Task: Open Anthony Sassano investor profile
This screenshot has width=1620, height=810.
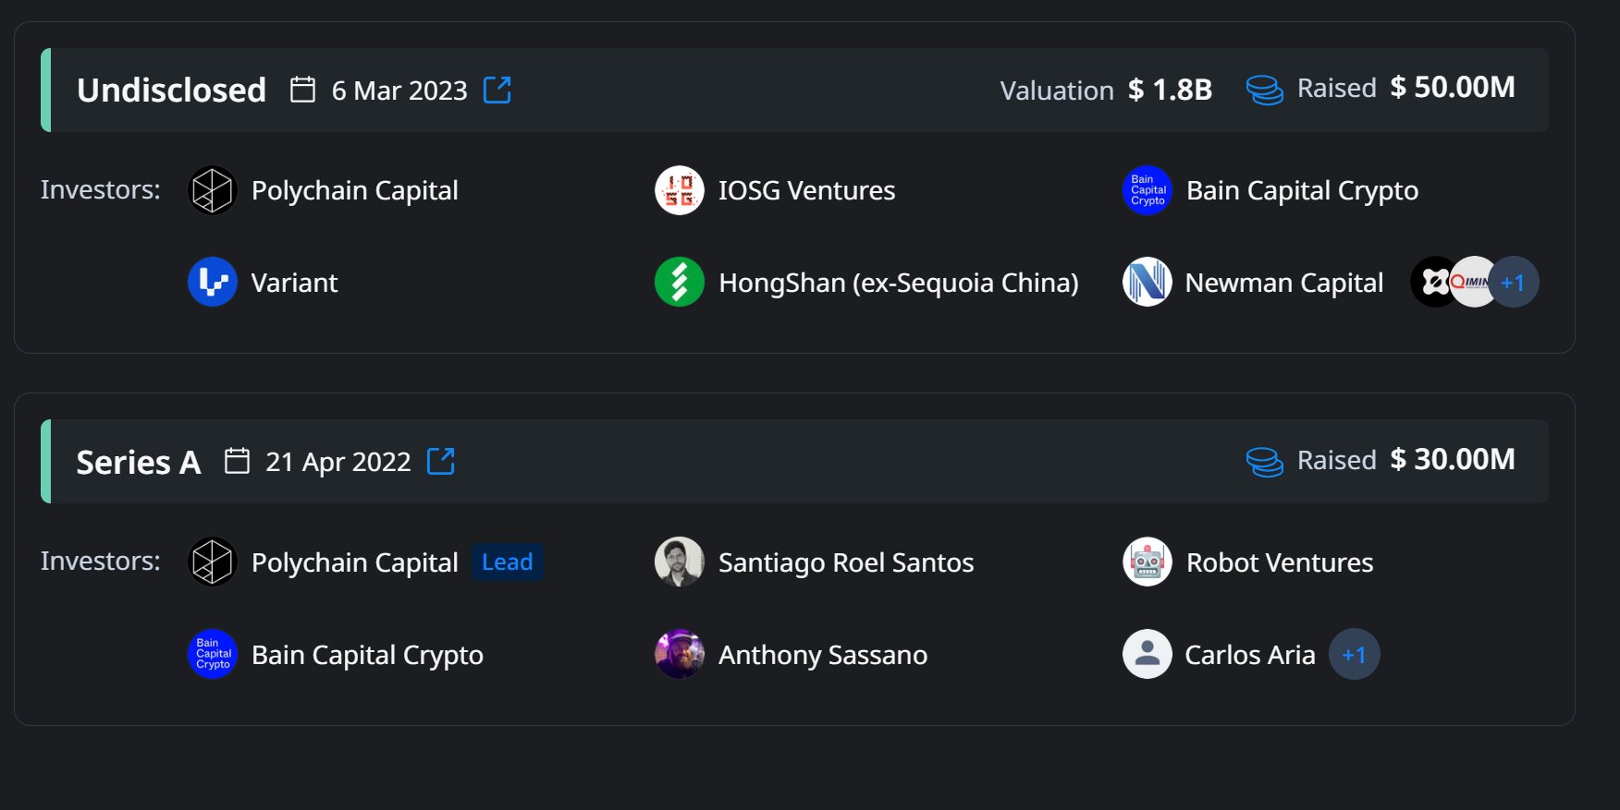Action: [x=822, y=655]
